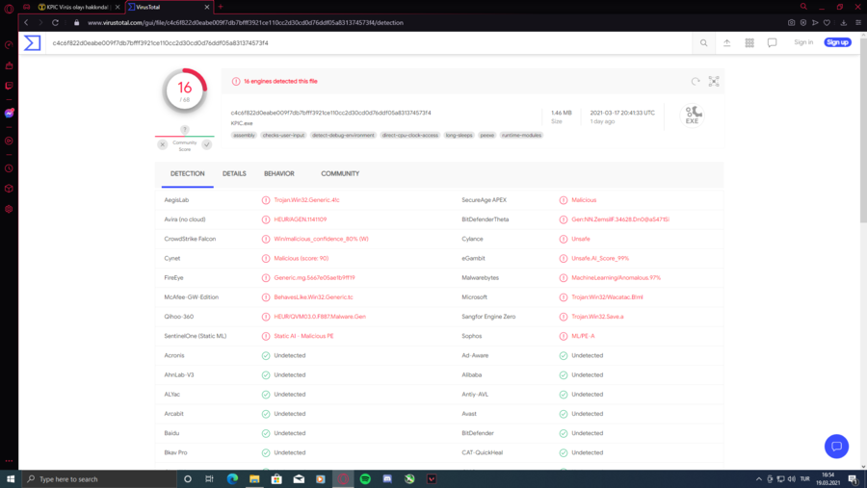
Task: Open the COMMUNITY tab
Action: click(340, 173)
